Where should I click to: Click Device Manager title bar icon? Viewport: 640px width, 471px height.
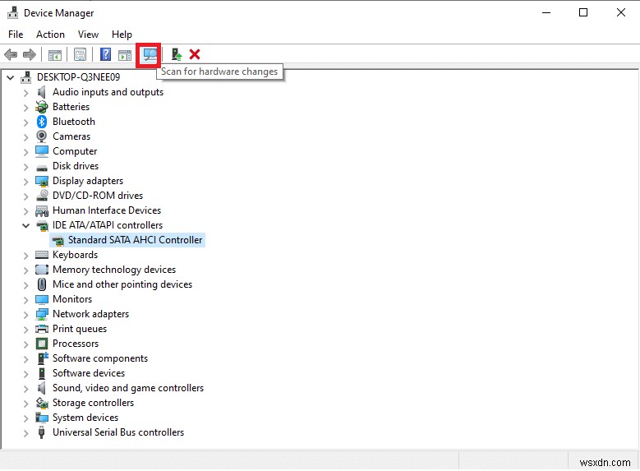tap(12, 13)
